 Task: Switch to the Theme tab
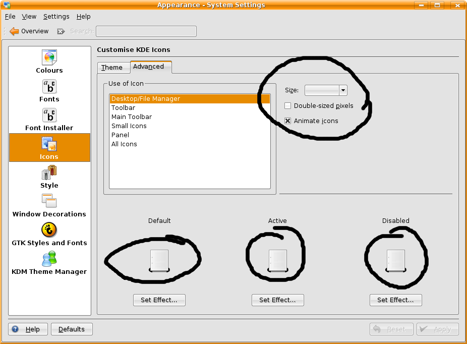point(112,68)
